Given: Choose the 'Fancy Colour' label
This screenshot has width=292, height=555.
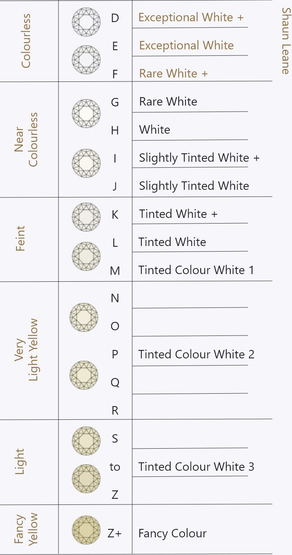Looking at the screenshot, I should tap(172, 533).
